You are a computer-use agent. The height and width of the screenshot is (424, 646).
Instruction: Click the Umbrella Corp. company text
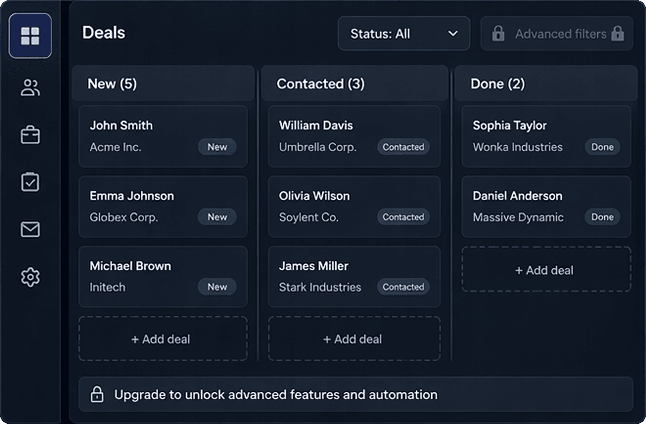click(318, 147)
